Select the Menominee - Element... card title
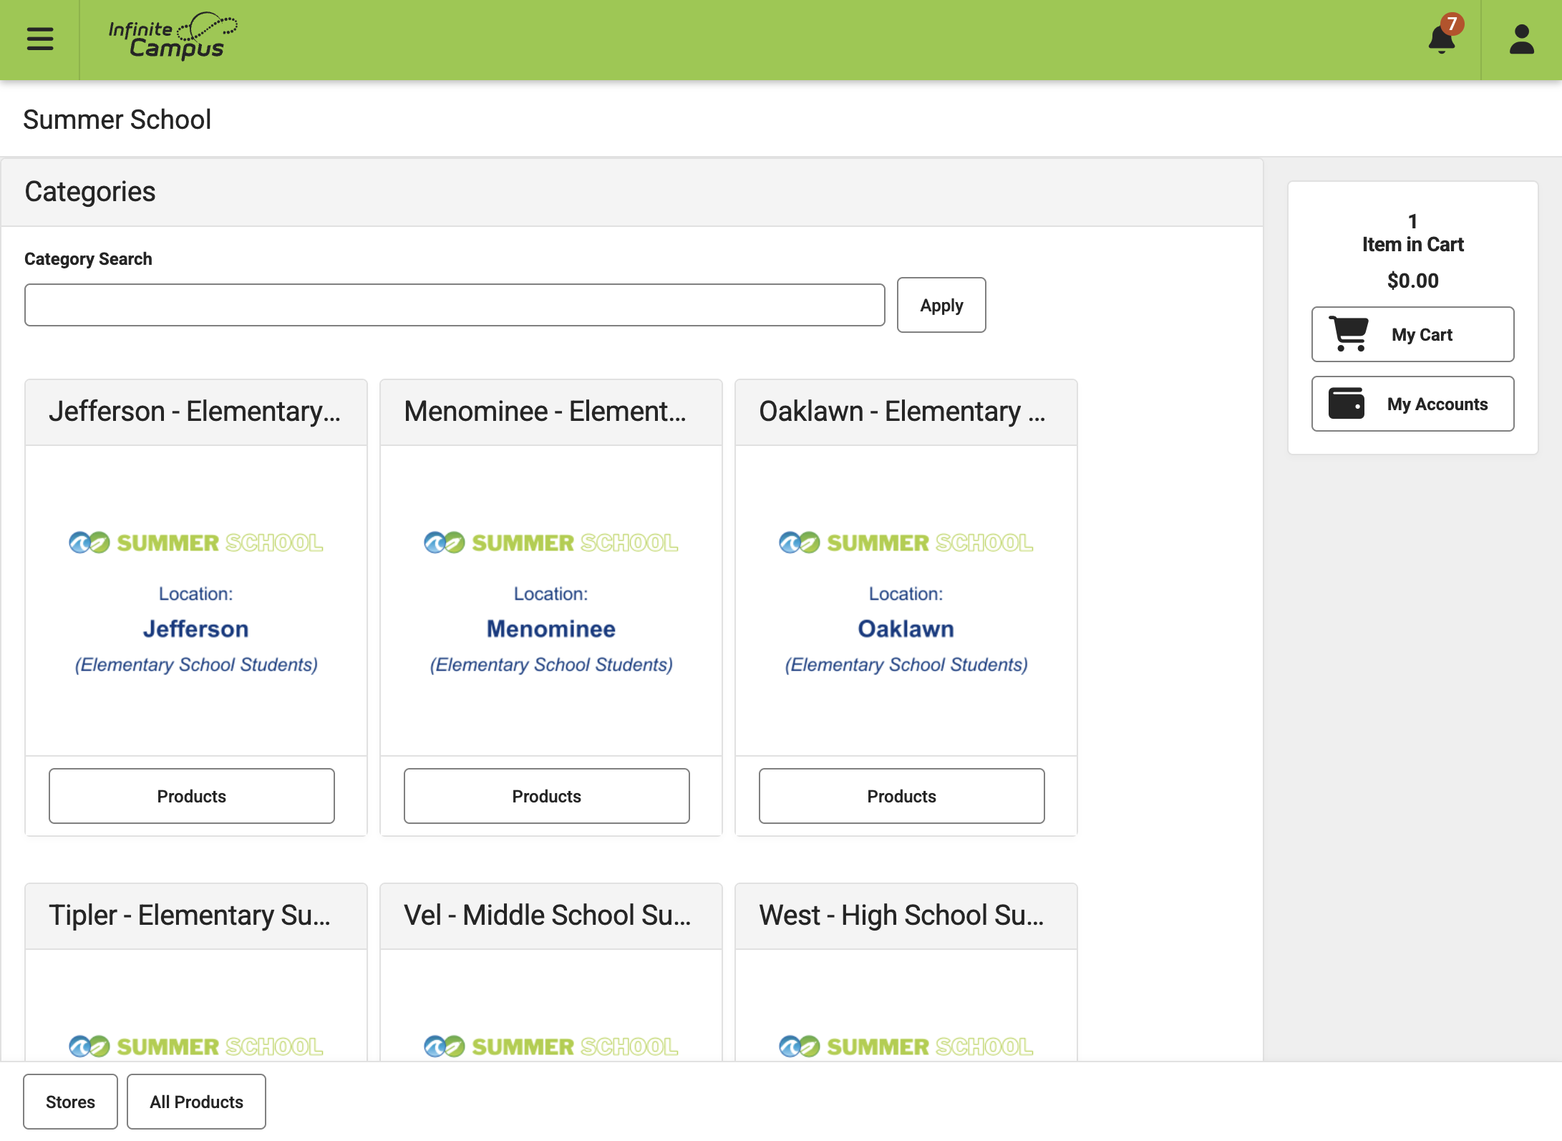This screenshot has width=1562, height=1141. click(545, 412)
